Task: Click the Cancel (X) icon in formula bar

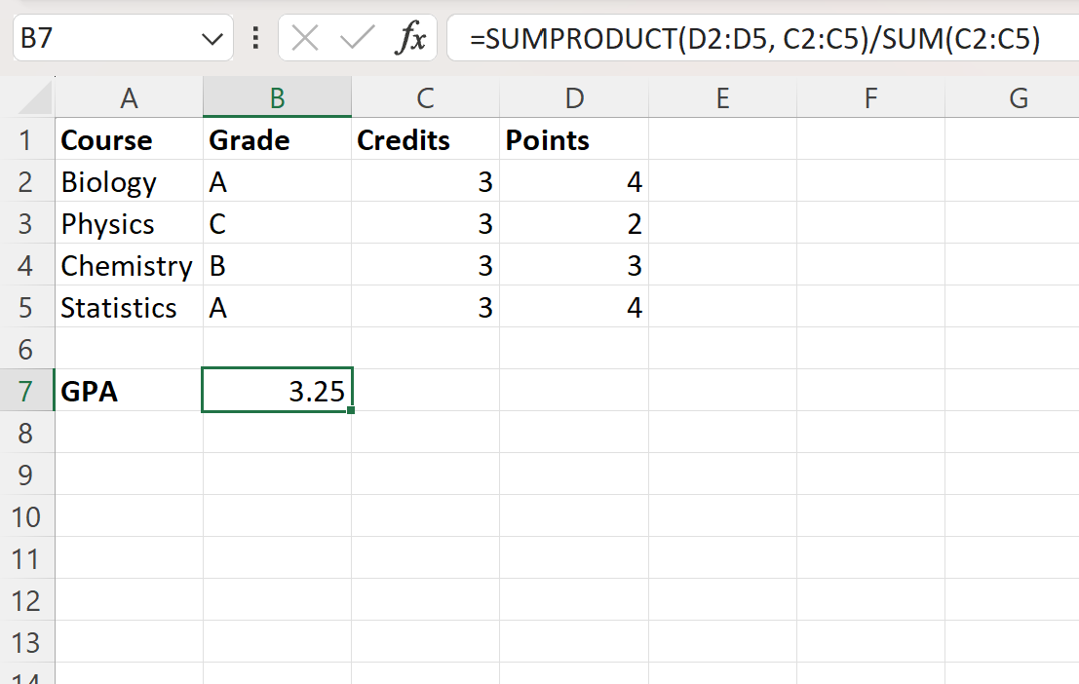Action: [305, 38]
